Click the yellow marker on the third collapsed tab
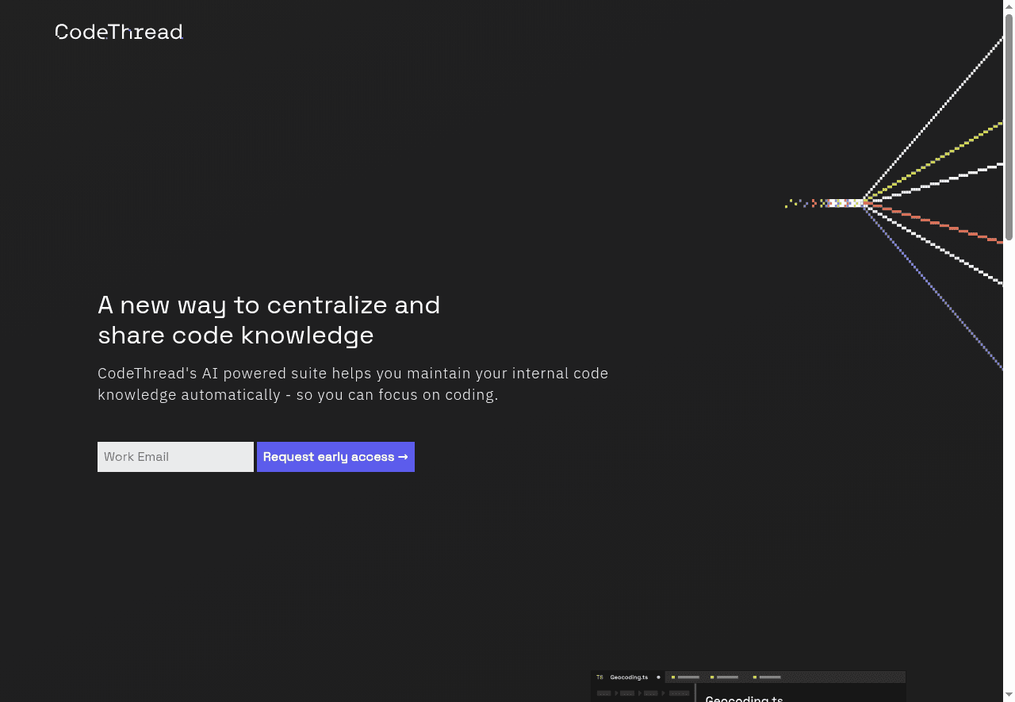 755,677
